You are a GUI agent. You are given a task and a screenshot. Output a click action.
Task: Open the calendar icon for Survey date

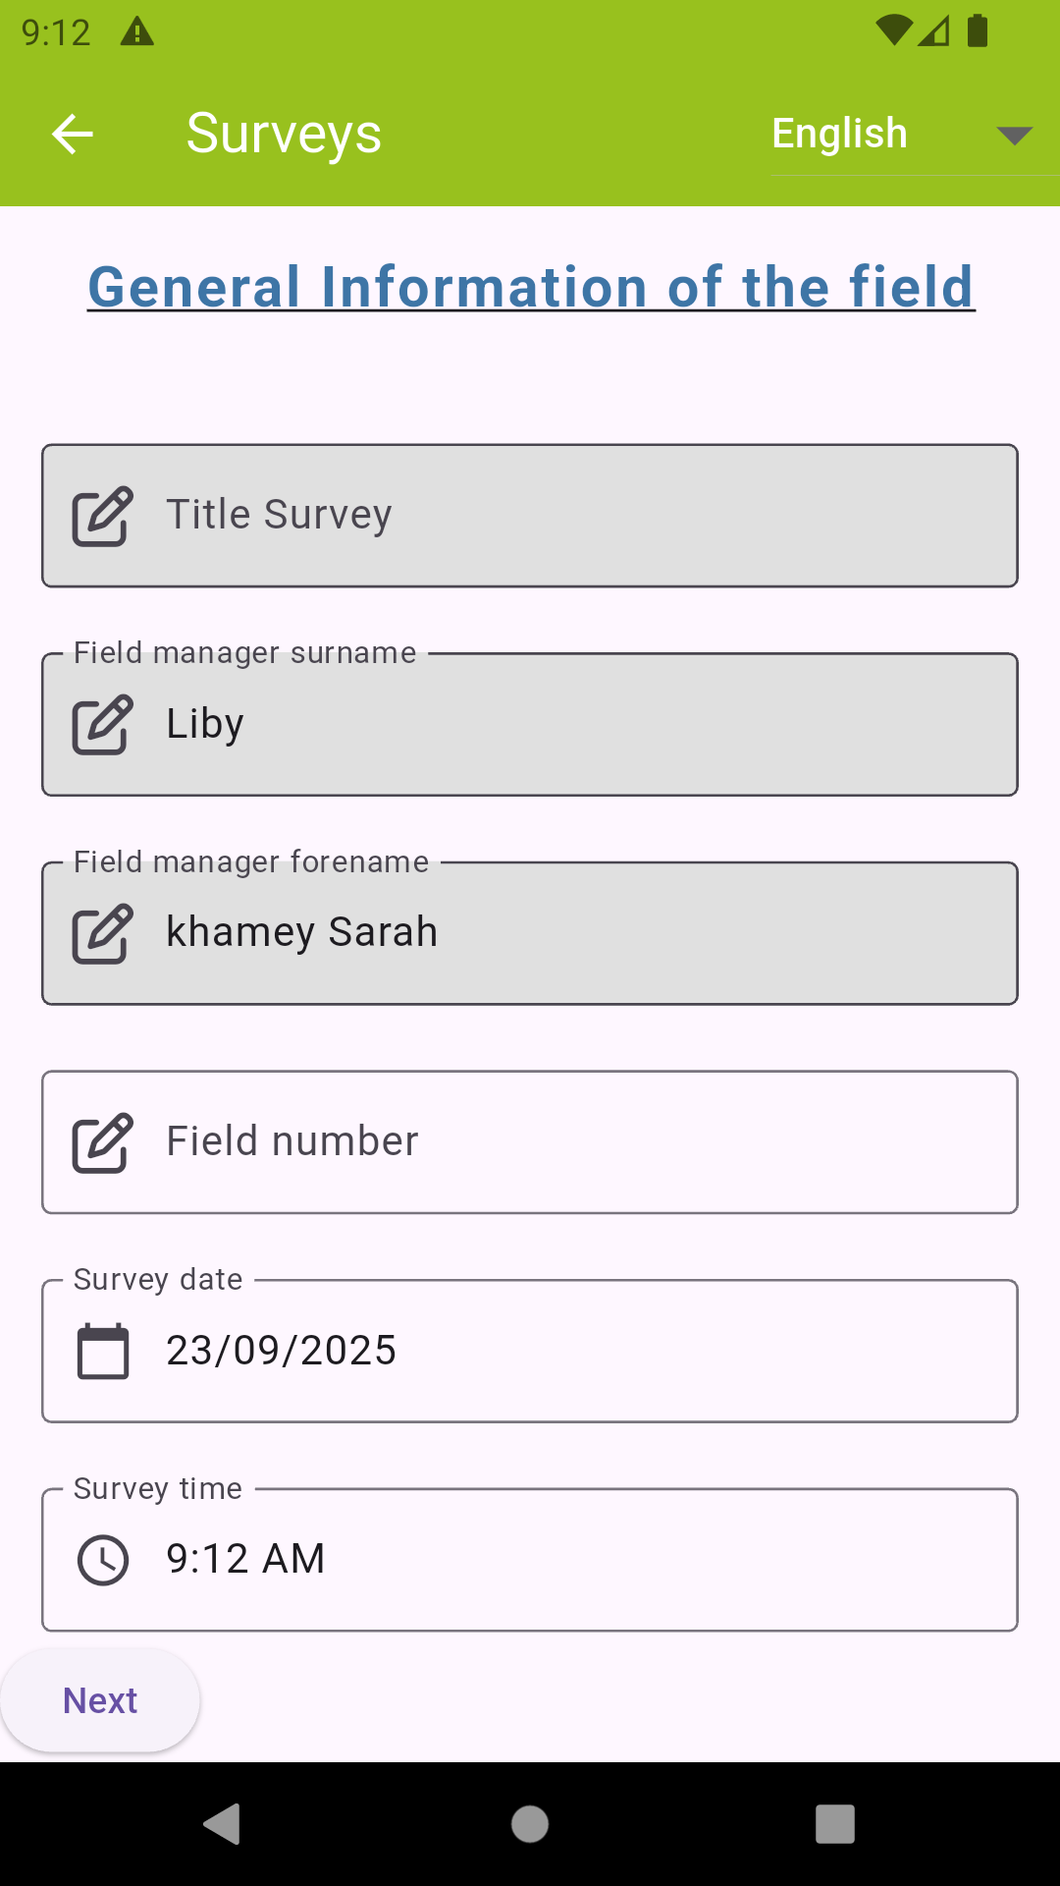pyautogui.click(x=103, y=1352)
